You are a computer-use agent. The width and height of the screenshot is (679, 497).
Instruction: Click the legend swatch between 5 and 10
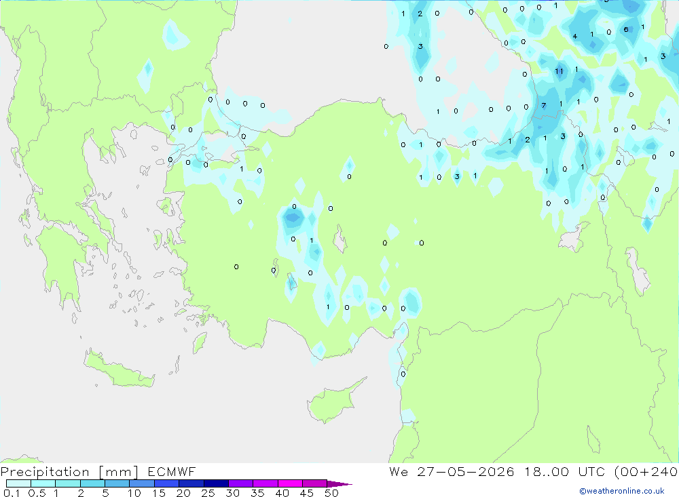click(x=117, y=483)
